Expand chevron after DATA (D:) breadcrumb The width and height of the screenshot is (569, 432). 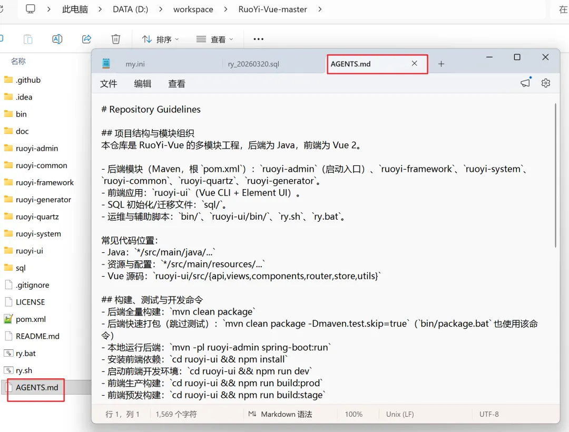click(x=161, y=9)
